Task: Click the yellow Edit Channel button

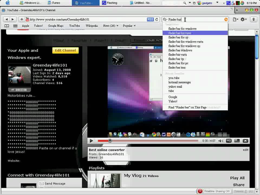Action: click(66, 50)
